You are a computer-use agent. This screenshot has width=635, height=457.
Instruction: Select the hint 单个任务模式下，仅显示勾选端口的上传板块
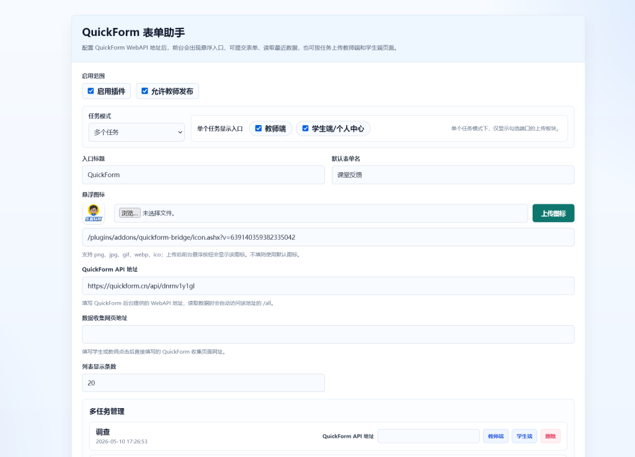click(x=506, y=129)
